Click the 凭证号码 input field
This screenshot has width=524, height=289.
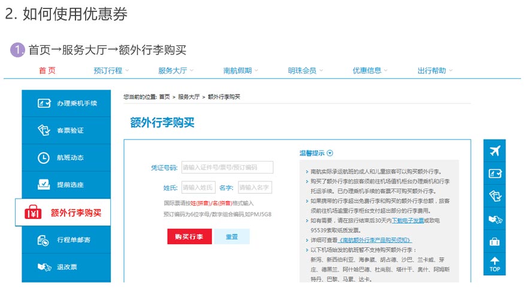pyautogui.click(x=227, y=168)
